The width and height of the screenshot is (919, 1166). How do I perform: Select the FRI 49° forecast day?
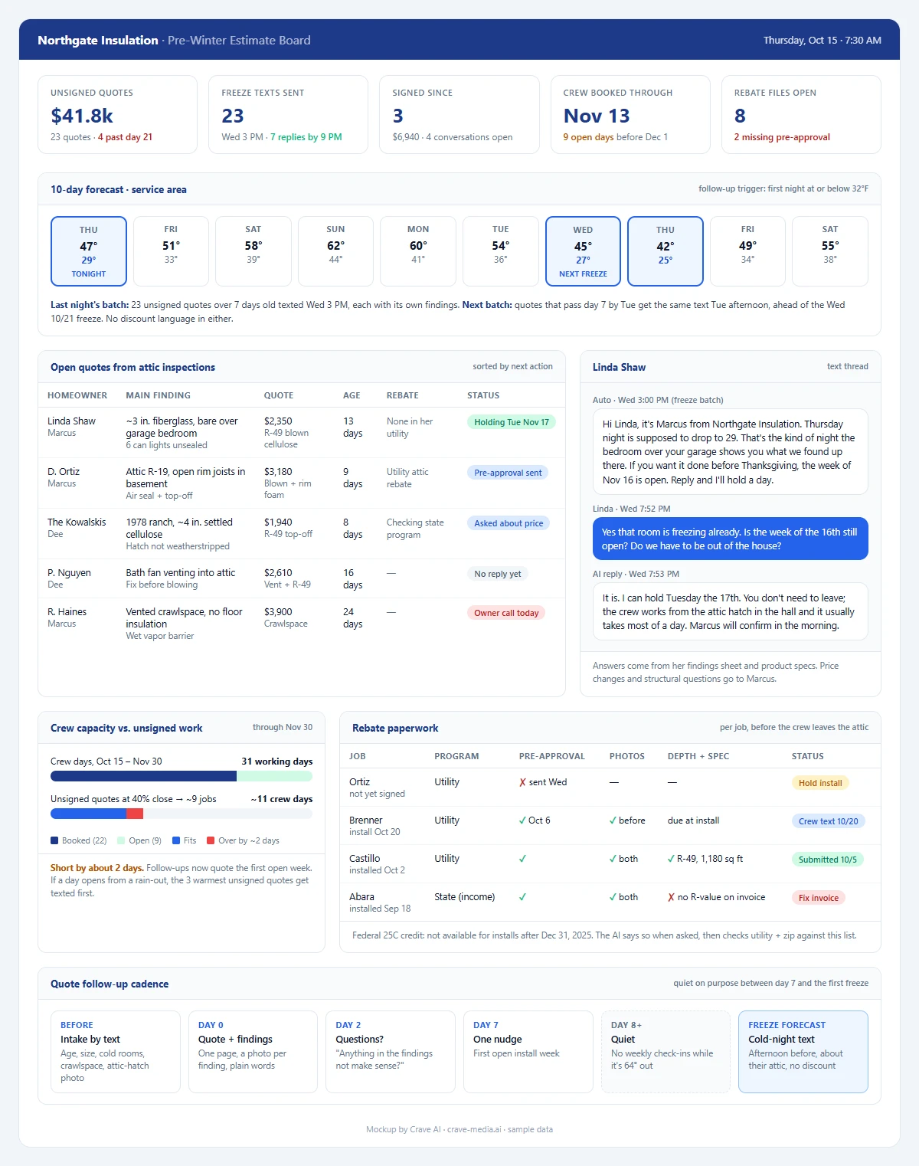[747, 251]
